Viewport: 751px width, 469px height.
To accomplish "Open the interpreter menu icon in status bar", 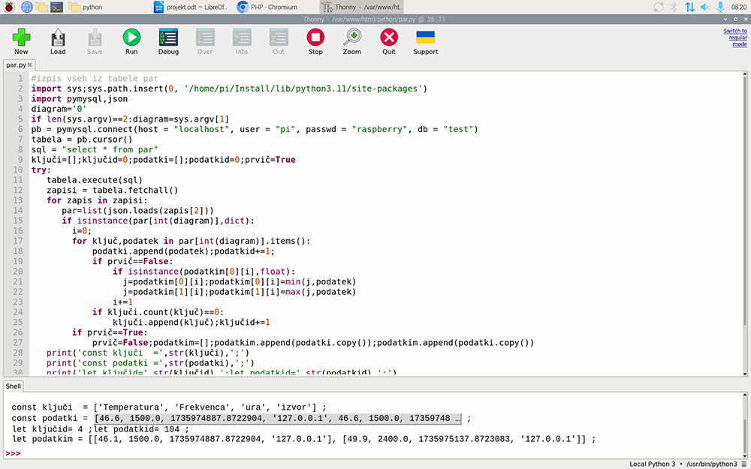I will (743, 464).
